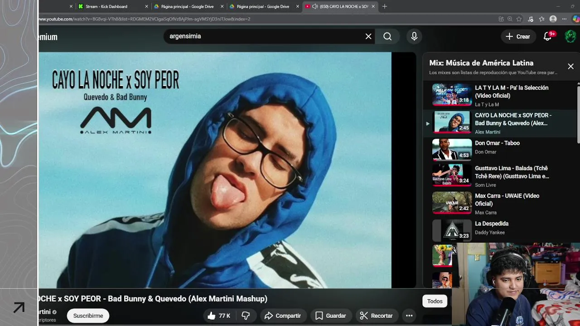Click 'La Despedida' title text

(492, 224)
